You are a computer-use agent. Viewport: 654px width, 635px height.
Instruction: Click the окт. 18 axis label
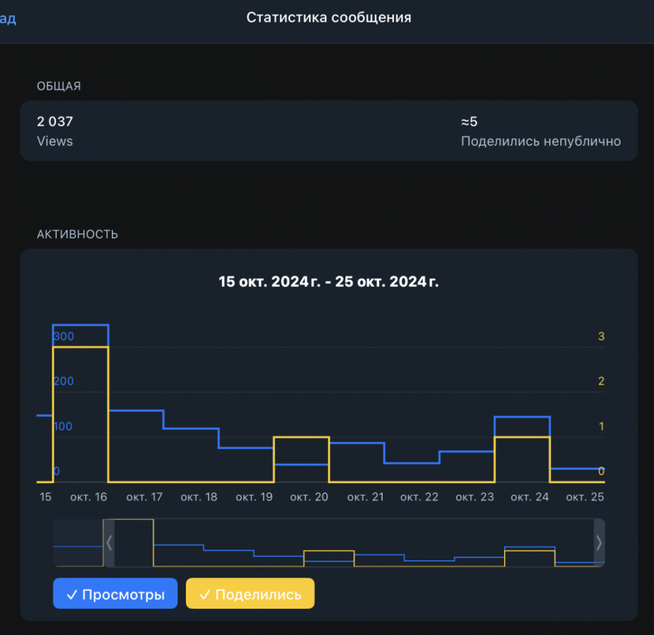tap(199, 497)
